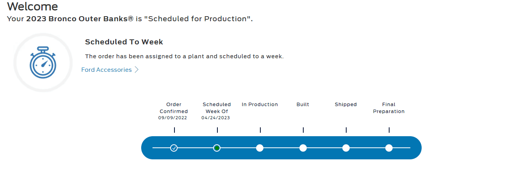Click the Final Preparation progress dot

coord(389,148)
